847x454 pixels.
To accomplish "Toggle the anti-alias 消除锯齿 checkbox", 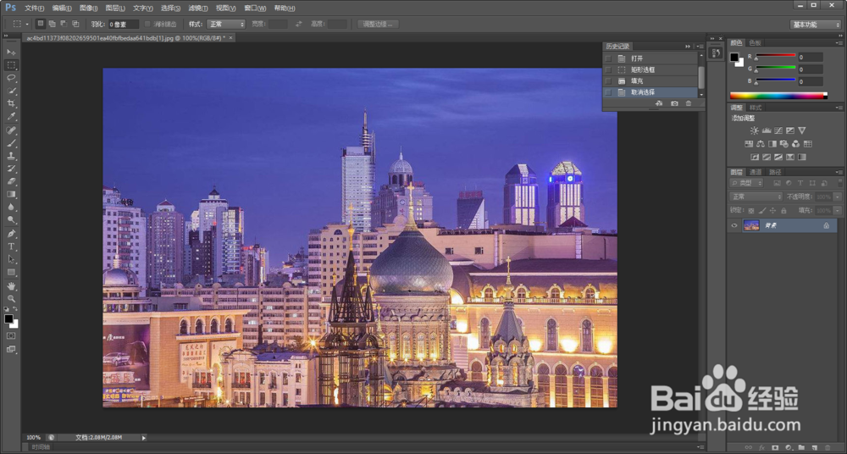I will coord(148,25).
